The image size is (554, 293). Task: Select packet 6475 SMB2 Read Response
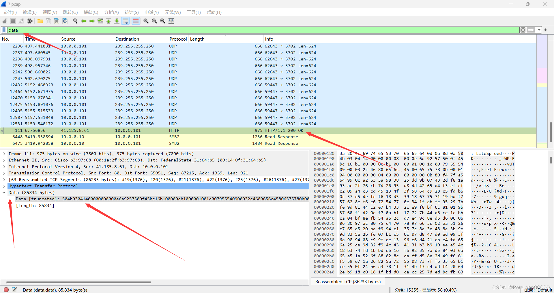pyautogui.click(x=268, y=143)
